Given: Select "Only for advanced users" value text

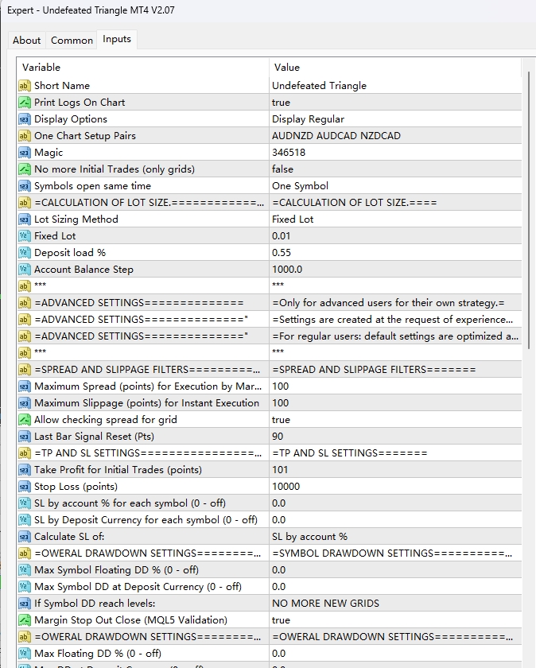Looking at the screenshot, I should [x=388, y=303].
